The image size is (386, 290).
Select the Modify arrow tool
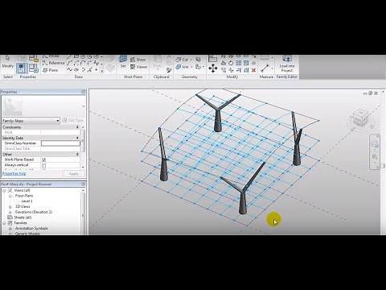[x=7, y=61]
